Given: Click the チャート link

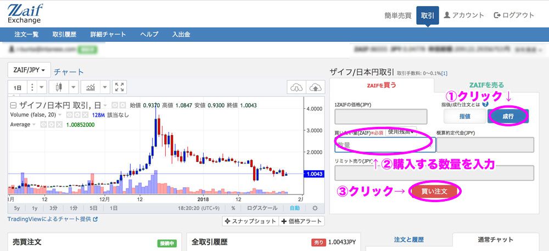Looking at the screenshot, I should [x=69, y=72].
